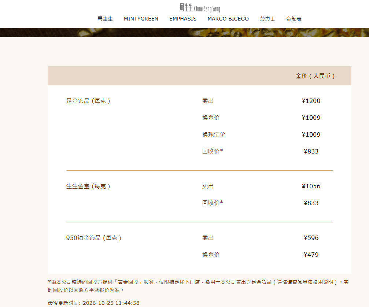
Task: Click 回收价* label under 足金饰品
Action: pos(213,151)
